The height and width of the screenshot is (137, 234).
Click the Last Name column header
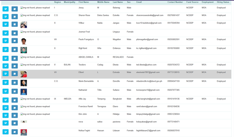click(x=118, y=2)
